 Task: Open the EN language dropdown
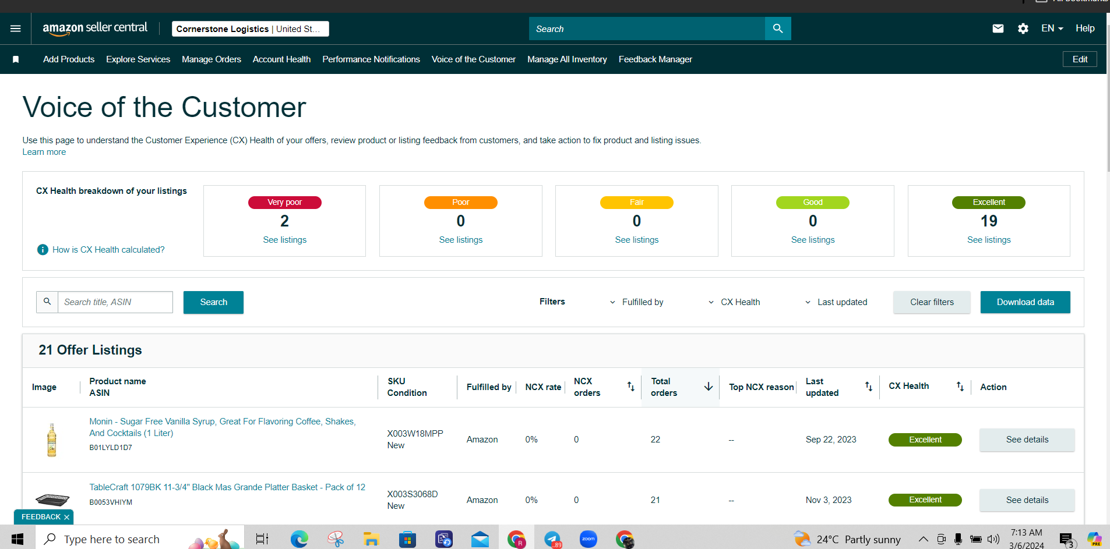pos(1052,29)
